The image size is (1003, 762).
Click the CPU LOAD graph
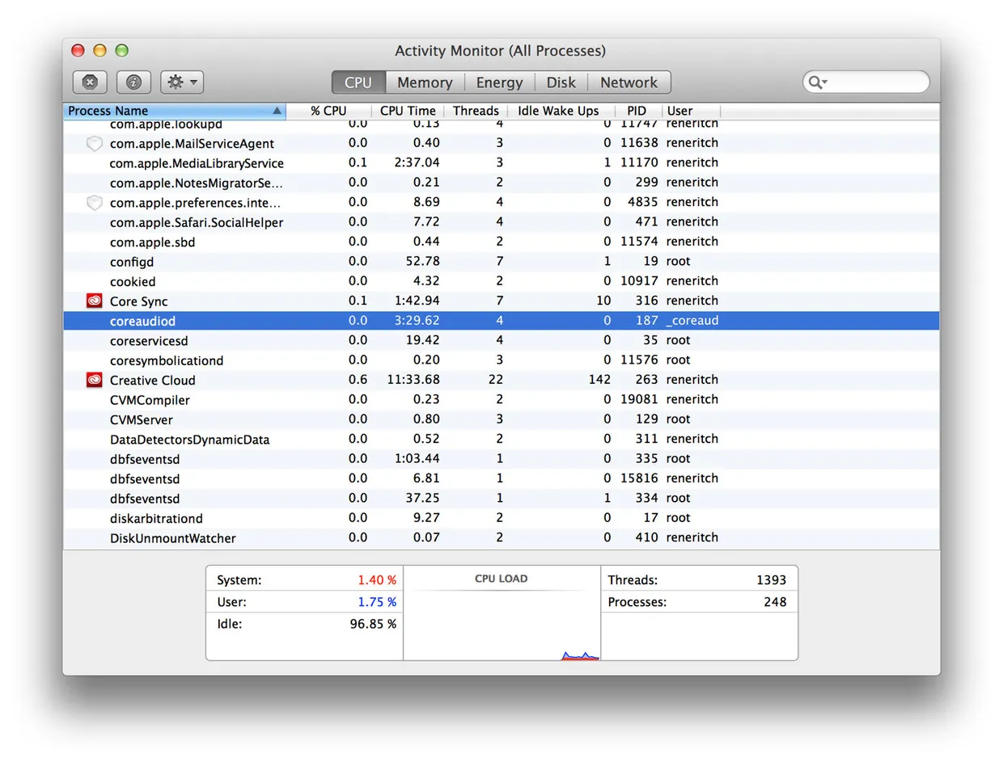[x=501, y=618]
